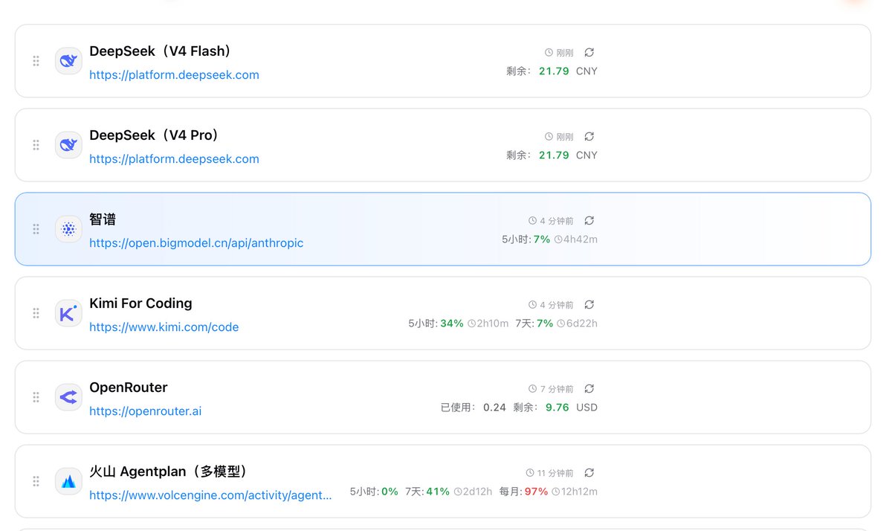Click the USD currency label in OpenRouter
This screenshot has height=531, width=892.
click(586, 408)
